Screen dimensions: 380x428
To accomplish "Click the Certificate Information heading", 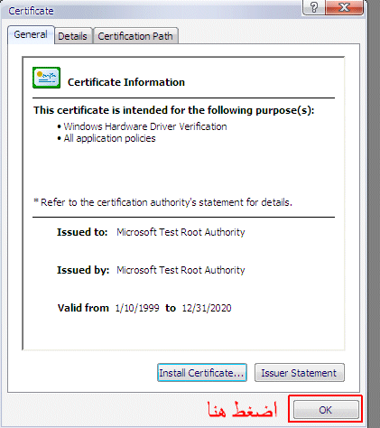I will 126,82.
